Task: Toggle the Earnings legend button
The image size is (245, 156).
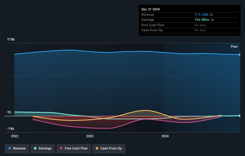Action: 43,149
